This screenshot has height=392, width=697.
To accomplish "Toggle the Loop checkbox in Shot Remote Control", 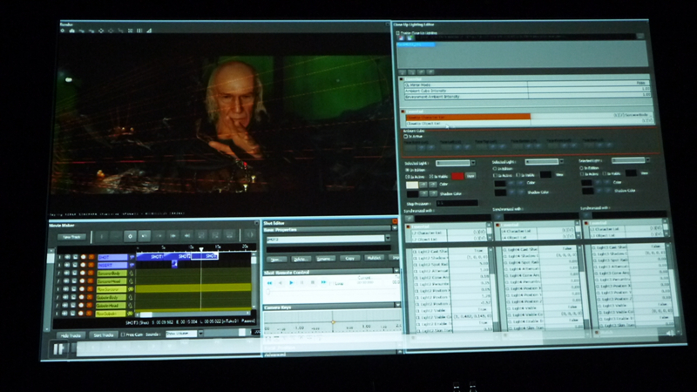I will click(332, 283).
